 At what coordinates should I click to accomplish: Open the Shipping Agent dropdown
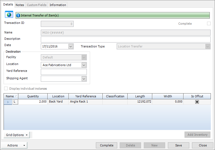tap(84, 79)
